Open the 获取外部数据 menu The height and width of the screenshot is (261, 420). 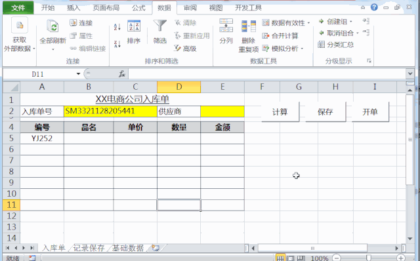[x=20, y=35]
